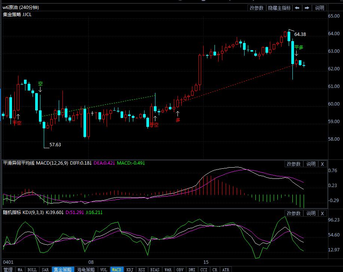Open 说明 in the KDJ panel
The image size is (343, 272).
(x=311, y=213)
